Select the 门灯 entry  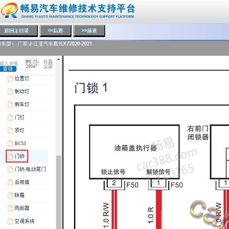click(x=19, y=117)
